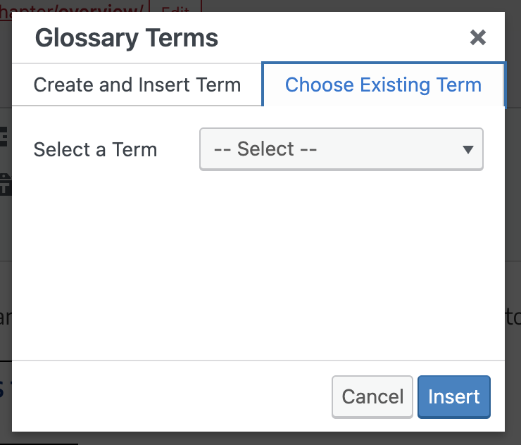Click the header space right of the title
Image resolution: width=521 pixels, height=445 pixels.
(x=338, y=38)
